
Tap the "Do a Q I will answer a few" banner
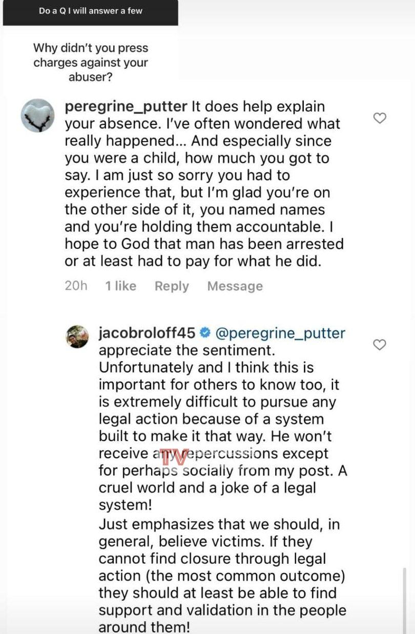(x=91, y=11)
